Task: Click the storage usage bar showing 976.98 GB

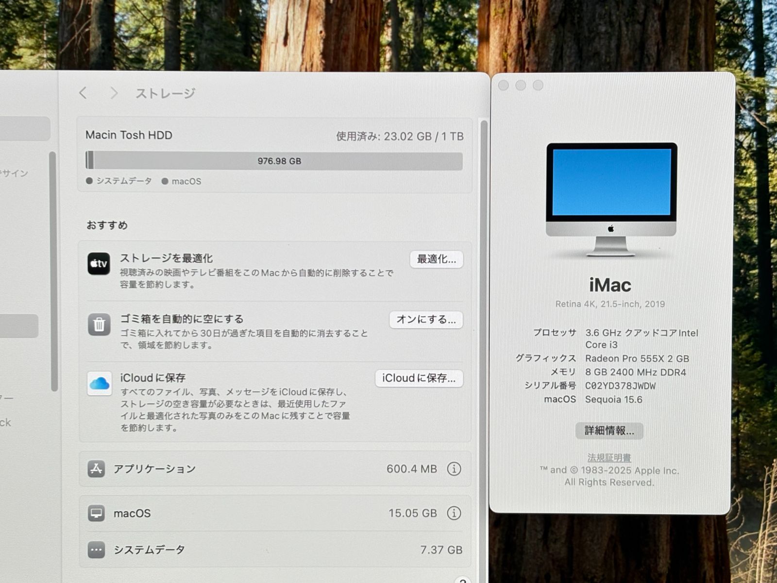Action: [274, 161]
